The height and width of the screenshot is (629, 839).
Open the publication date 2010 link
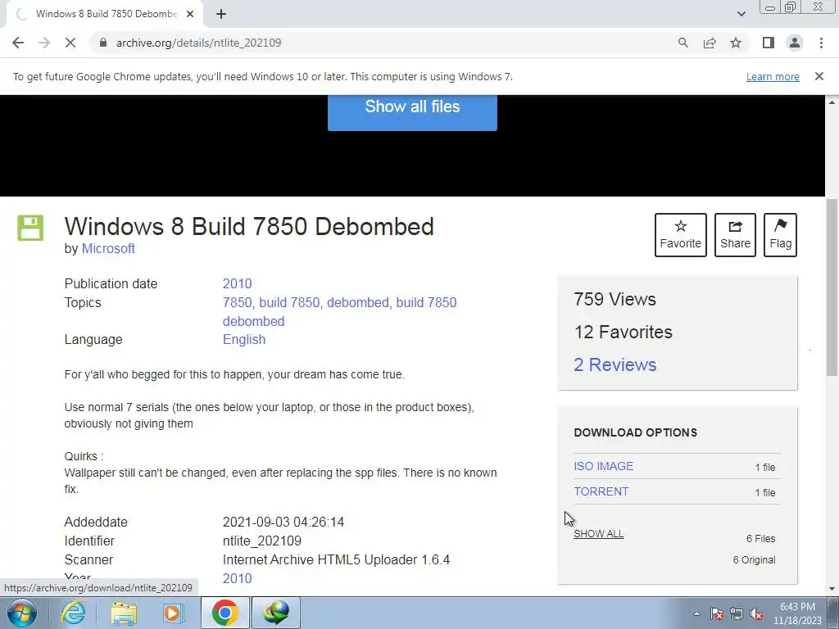pos(237,283)
